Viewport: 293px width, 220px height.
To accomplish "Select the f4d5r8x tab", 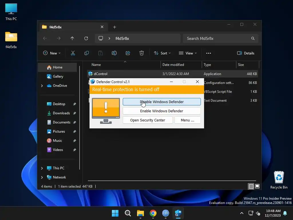I will pos(74,27).
